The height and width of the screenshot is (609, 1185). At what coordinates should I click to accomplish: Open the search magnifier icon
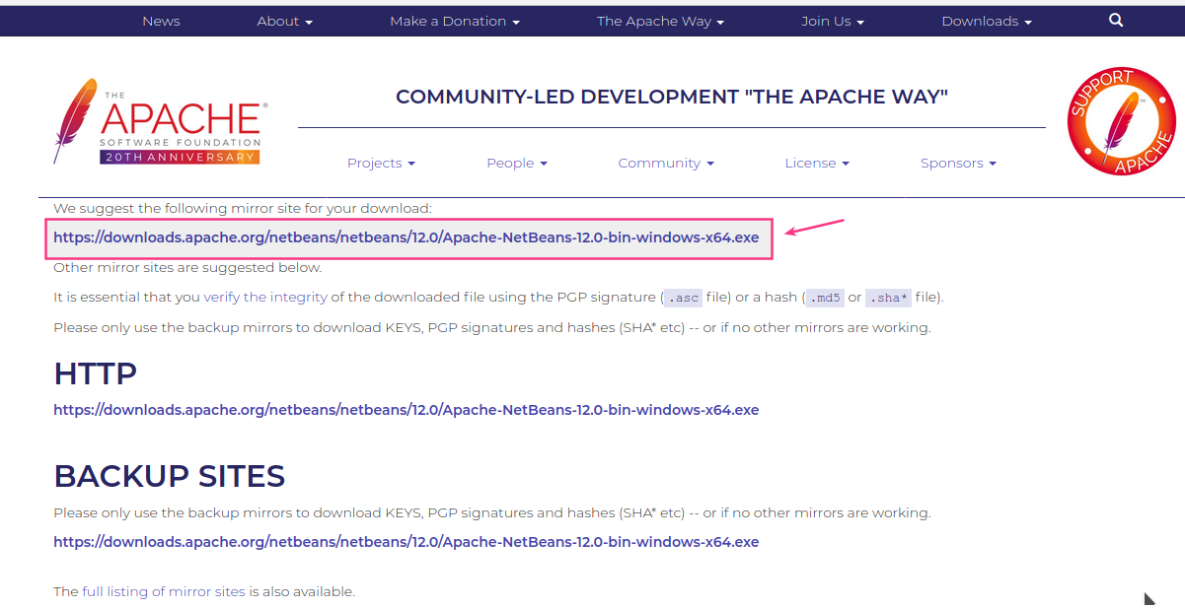pos(1115,20)
